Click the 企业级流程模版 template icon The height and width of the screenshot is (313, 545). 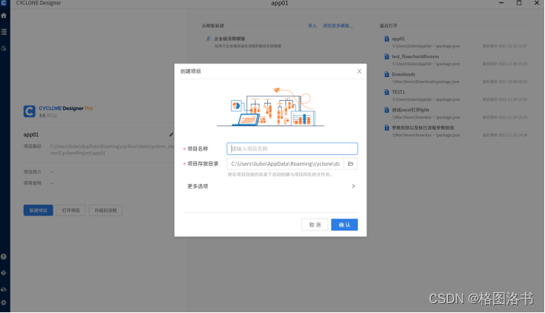point(209,39)
